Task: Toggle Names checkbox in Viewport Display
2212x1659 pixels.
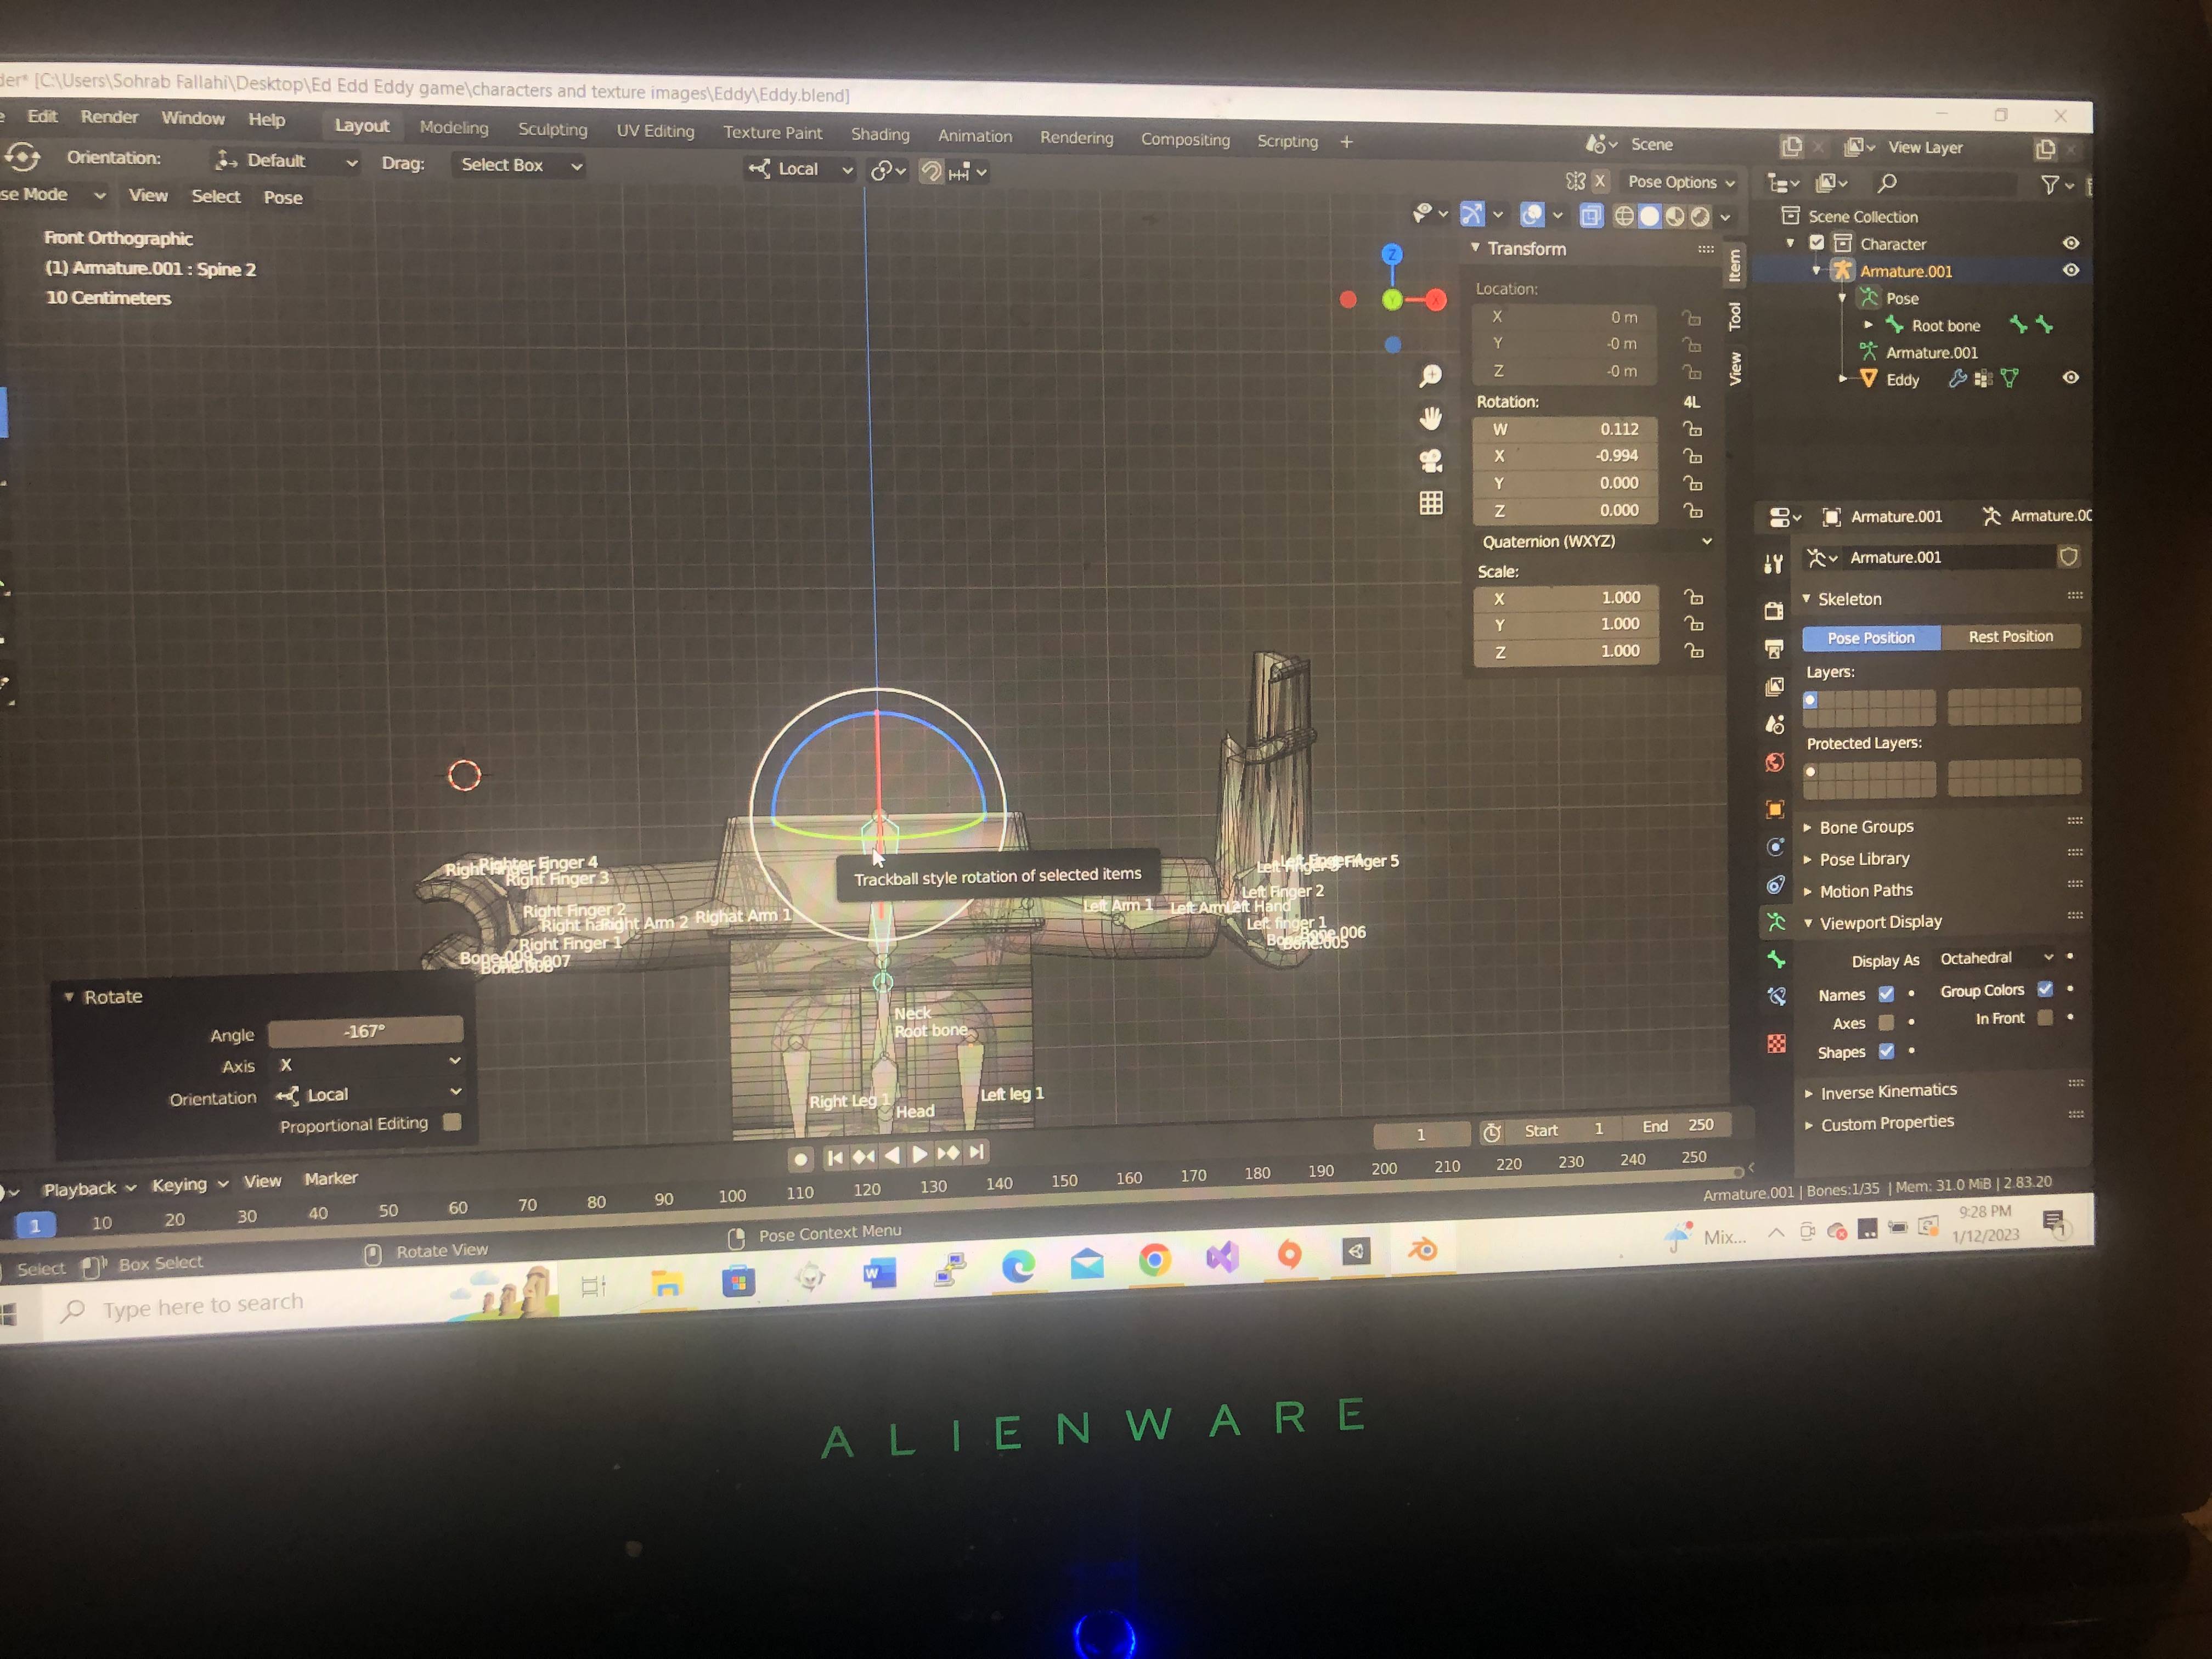Action: (1886, 994)
